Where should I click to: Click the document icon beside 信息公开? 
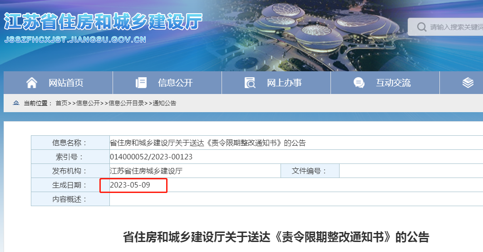click(141, 83)
